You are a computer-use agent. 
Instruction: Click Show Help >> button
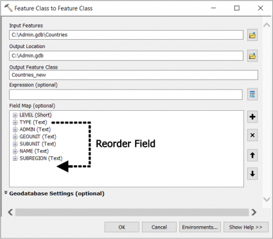pos(246,227)
